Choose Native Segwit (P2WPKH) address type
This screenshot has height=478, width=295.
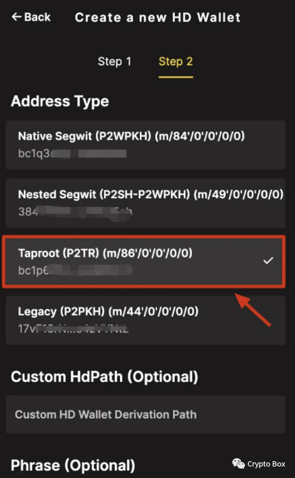coord(145,145)
